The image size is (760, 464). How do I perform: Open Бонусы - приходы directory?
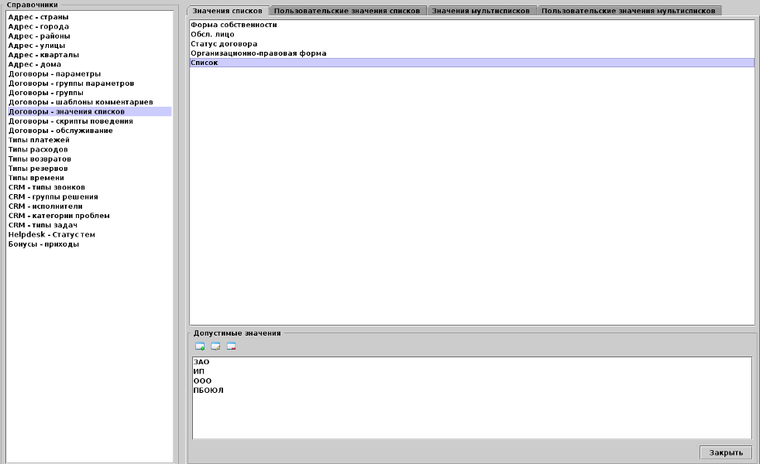(x=43, y=244)
